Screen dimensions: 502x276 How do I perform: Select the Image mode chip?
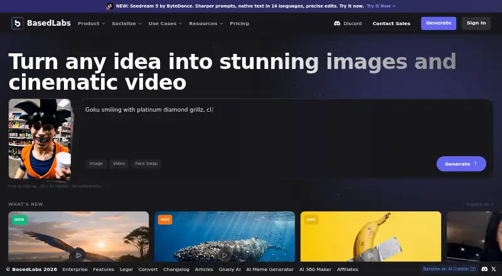(x=96, y=164)
